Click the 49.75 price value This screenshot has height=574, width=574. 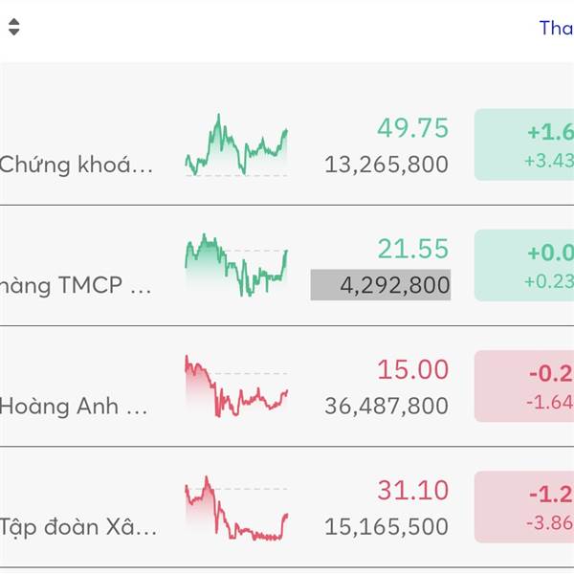click(x=412, y=128)
